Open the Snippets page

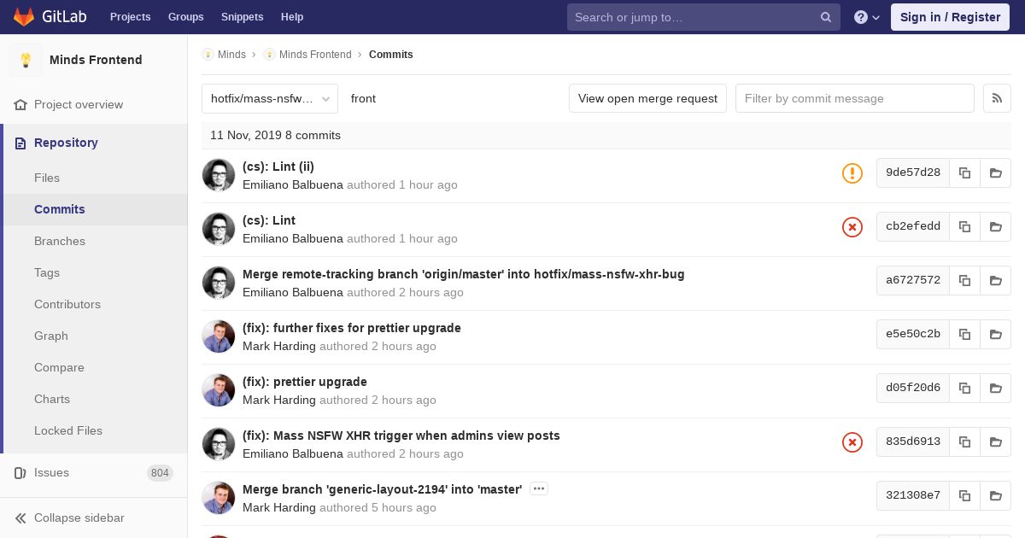(x=243, y=17)
